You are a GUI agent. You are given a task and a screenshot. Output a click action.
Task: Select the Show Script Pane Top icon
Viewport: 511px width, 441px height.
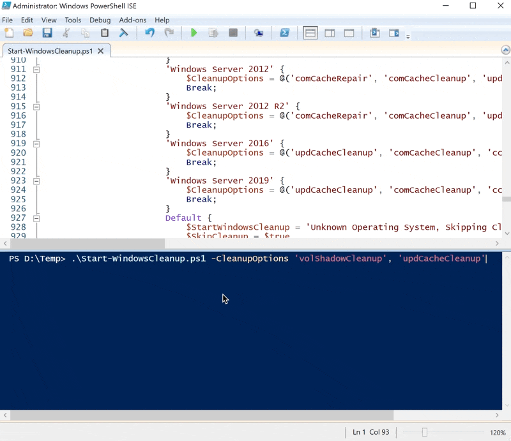[x=310, y=33]
